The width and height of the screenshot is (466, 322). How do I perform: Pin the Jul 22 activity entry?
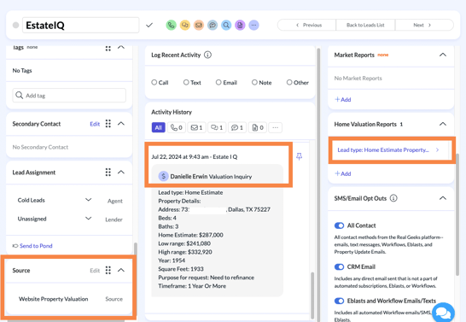pos(299,156)
